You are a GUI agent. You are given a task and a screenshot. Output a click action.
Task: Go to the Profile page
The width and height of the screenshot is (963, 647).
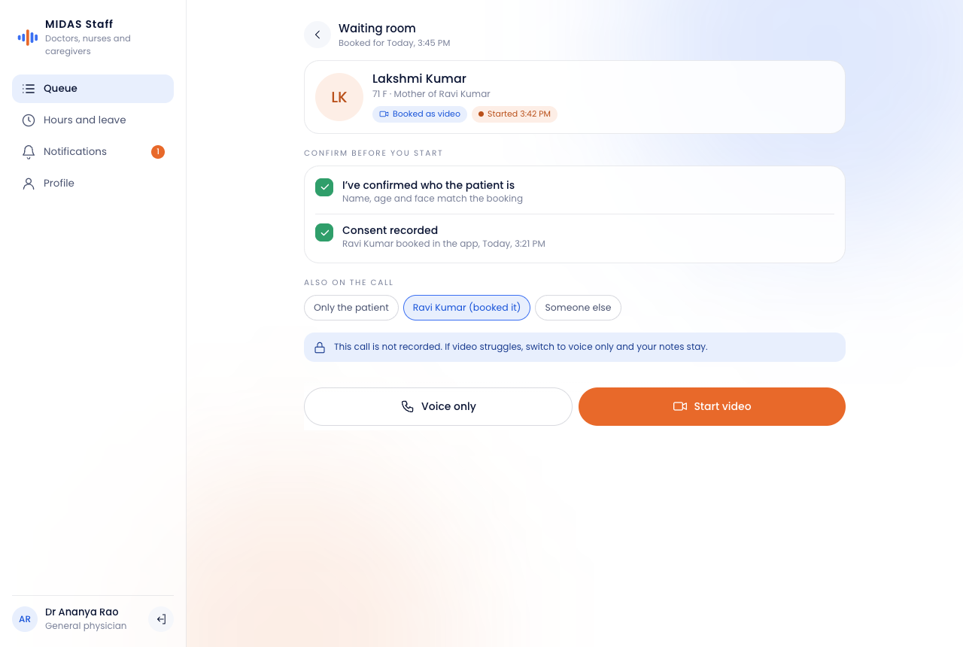tap(93, 184)
